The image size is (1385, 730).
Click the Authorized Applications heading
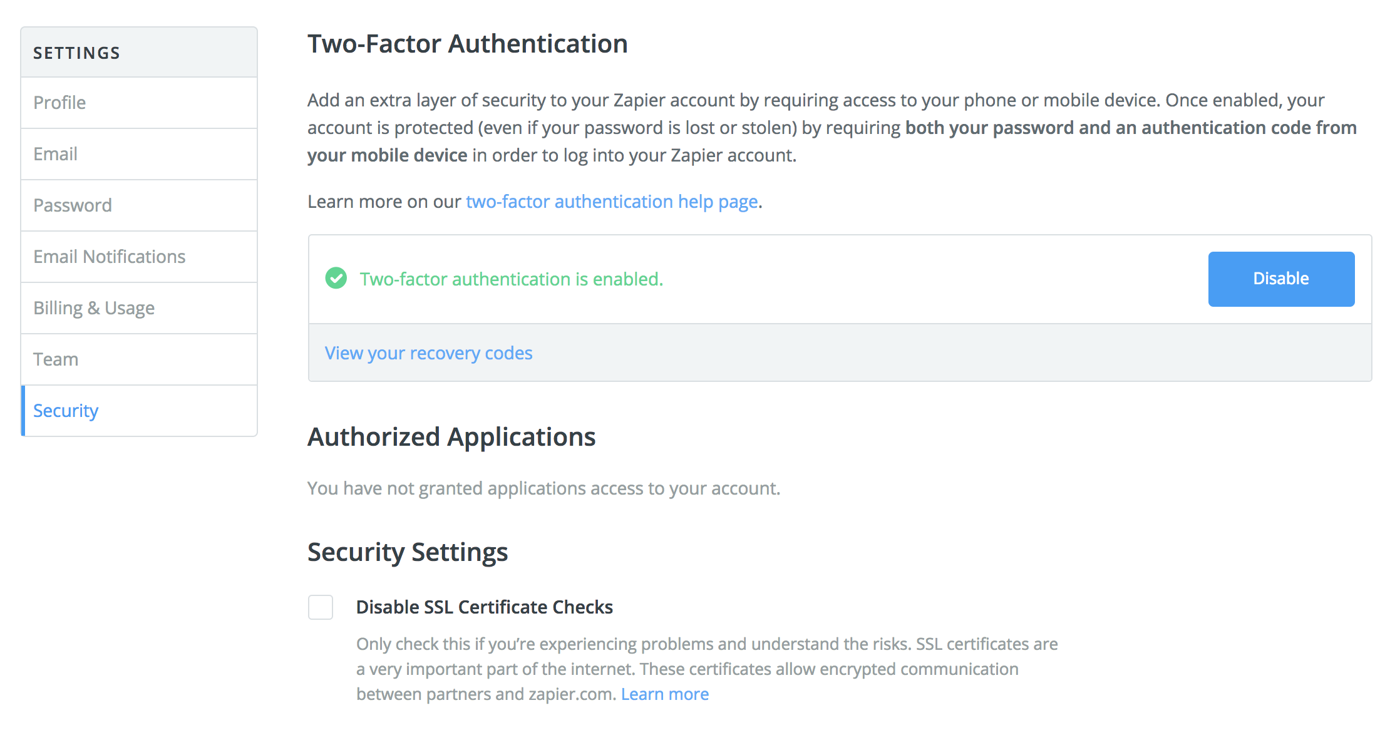tap(451, 437)
